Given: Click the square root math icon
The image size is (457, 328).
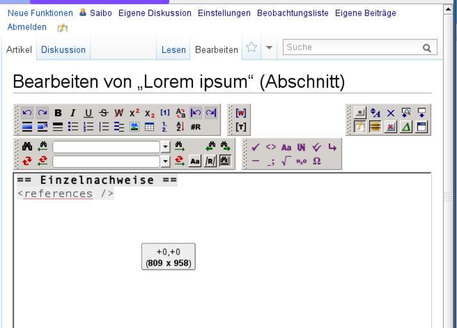Looking at the screenshot, I should 287,160.
